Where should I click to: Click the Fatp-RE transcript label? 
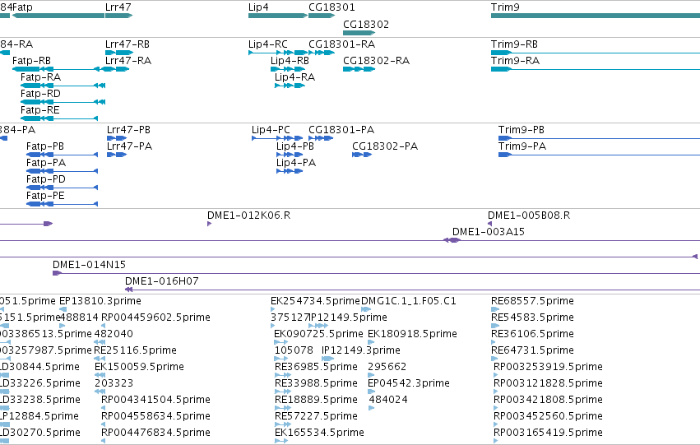(39, 110)
